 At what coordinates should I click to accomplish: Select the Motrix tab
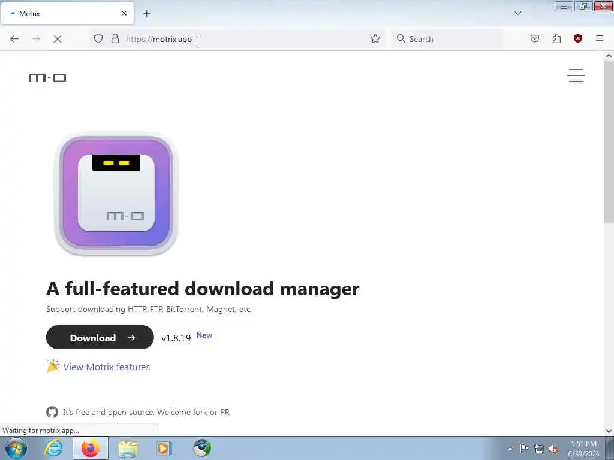point(67,13)
